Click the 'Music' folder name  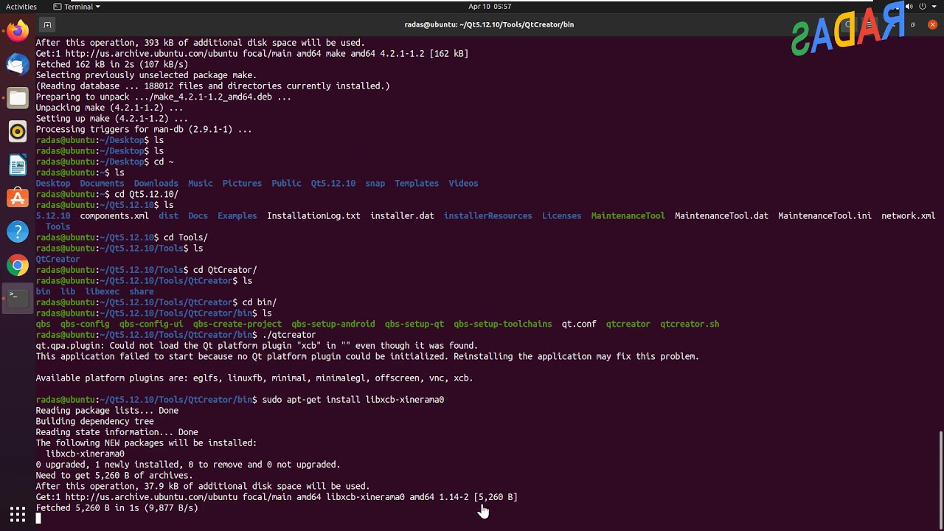[x=200, y=183]
